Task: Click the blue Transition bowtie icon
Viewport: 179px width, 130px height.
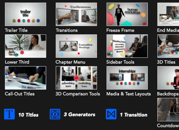Action: pos(111,114)
